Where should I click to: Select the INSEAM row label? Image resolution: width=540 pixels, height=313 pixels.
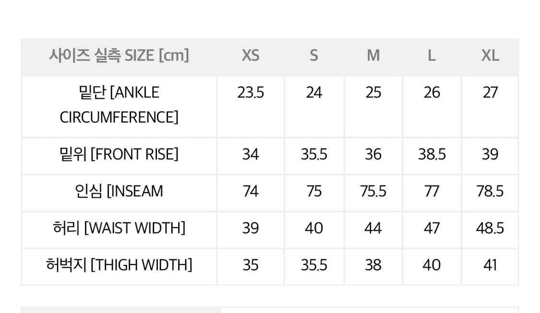(119, 191)
